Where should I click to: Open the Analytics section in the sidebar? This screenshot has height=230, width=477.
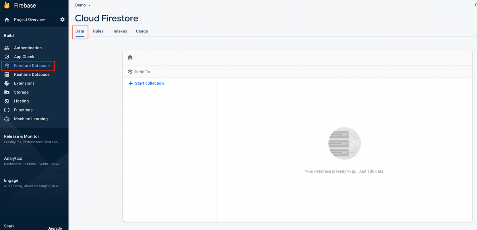[13, 158]
